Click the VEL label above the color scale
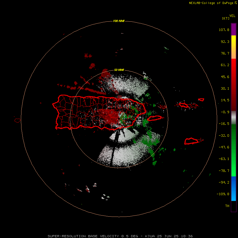 232,16
